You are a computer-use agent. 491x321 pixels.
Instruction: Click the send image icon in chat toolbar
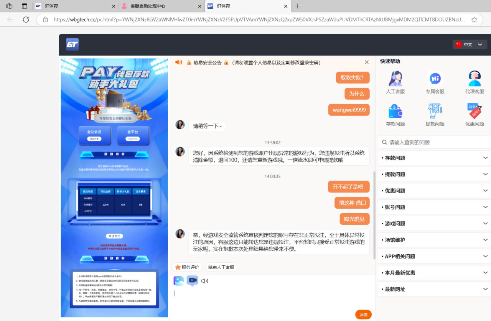179,281
